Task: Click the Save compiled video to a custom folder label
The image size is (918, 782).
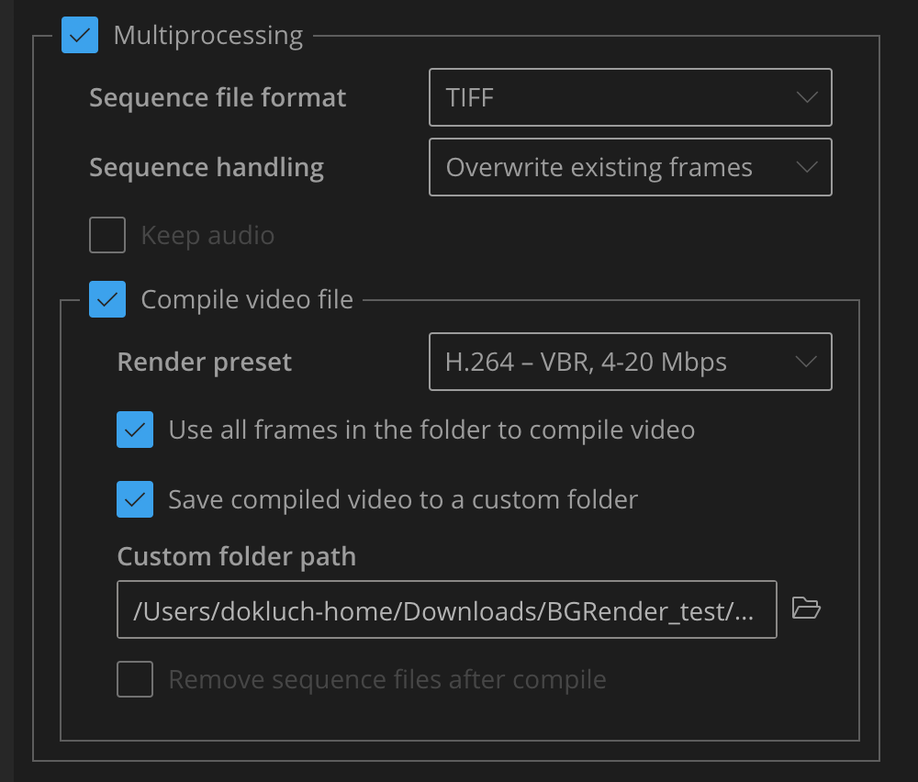Action: click(x=403, y=499)
